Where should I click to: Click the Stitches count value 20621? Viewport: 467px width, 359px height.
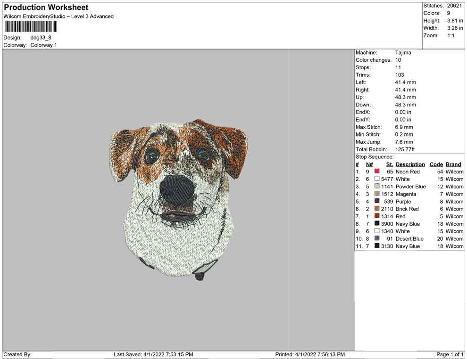click(x=455, y=6)
